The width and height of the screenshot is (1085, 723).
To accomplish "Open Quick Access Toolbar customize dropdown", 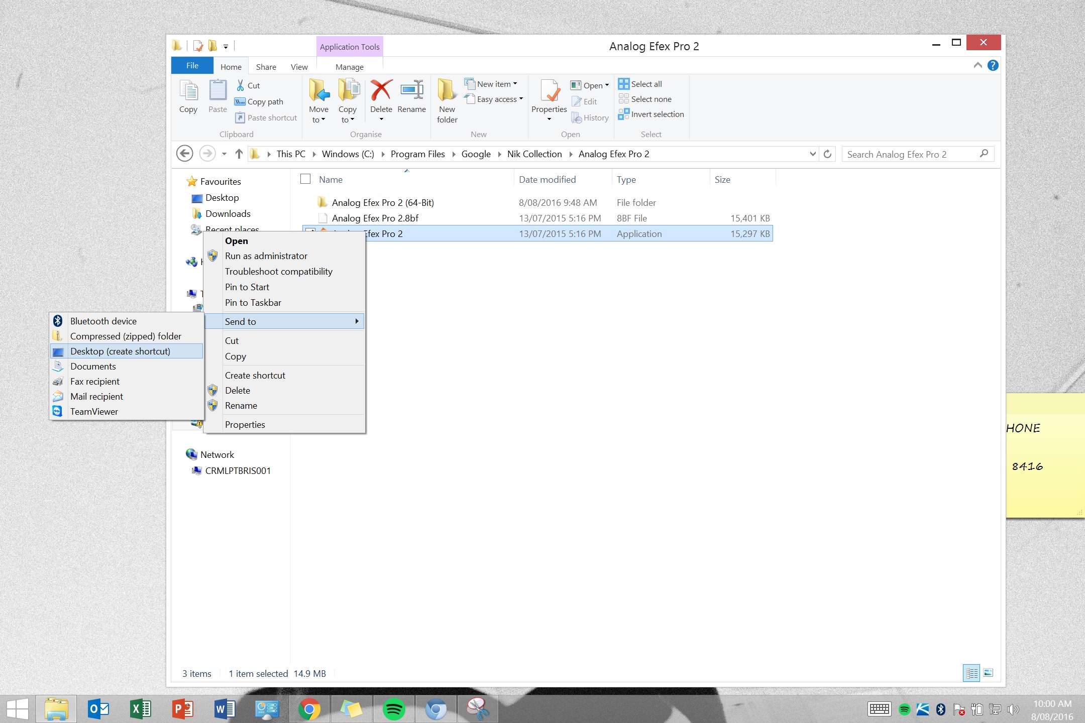I will click(x=226, y=47).
